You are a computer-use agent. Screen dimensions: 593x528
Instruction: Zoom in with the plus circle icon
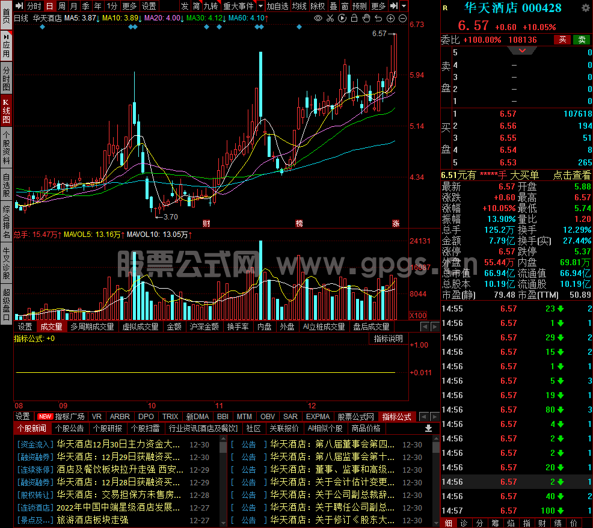pyautogui.click(x=391, y=18)
